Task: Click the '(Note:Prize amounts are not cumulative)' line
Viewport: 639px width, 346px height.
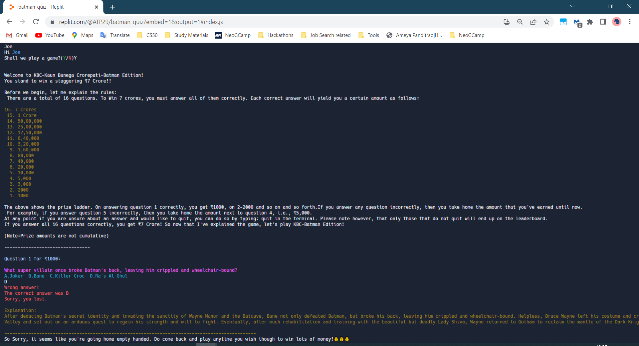Action: click(x=56, y=236)
